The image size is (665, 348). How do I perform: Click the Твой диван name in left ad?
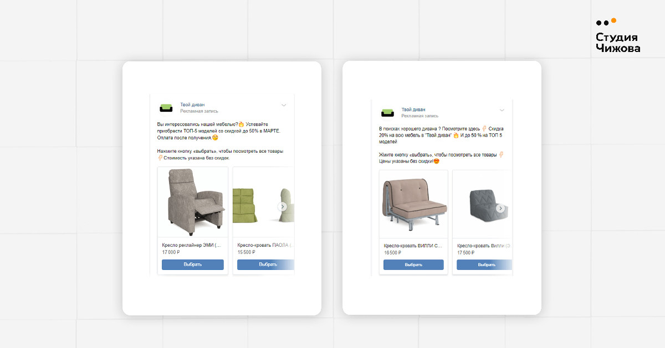tap(192, 105)
